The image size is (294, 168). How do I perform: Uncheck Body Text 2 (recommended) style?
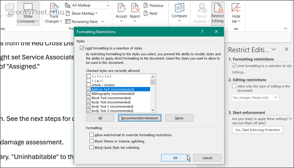pyautogui.click(x=89, y=106)
